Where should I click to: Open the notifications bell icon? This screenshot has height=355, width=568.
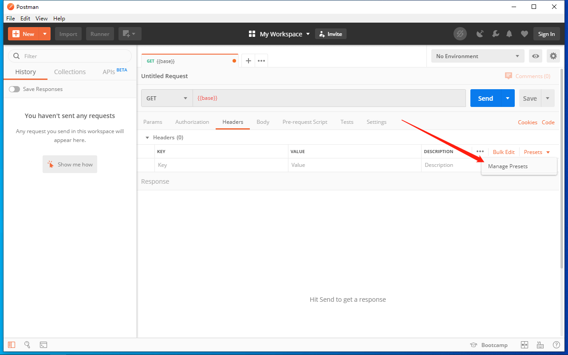click(x=509, y=34)
